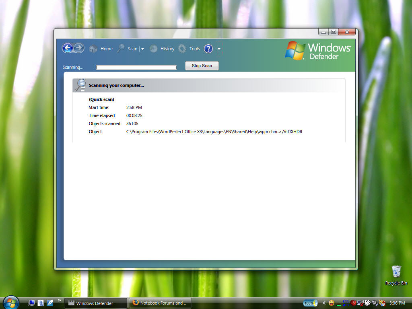This screenshot has width=412, height=309.
Task: Minimize the Windows Defender window
Action: click(x=323, y=32)
